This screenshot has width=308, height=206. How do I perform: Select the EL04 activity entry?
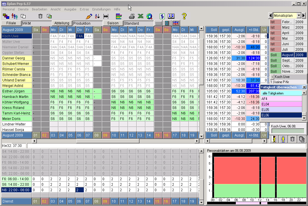pyautogui.click(x=281, y=104)
